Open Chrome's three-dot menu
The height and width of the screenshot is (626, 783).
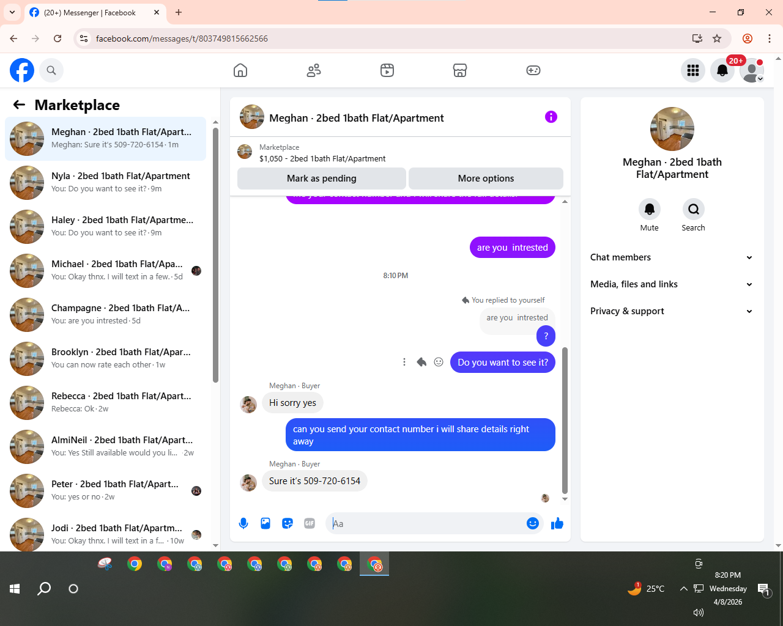pos(770,39)
